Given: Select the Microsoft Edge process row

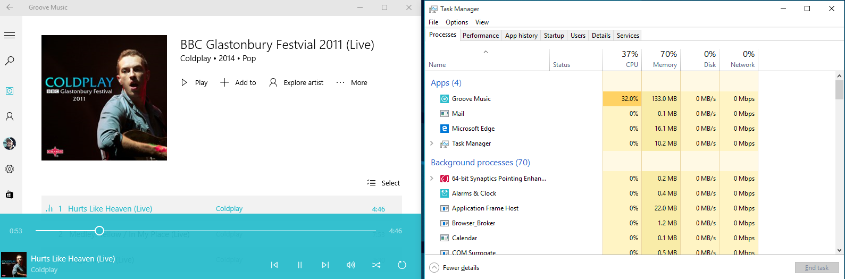Looking at the screenshot, I should click(592, 129).
